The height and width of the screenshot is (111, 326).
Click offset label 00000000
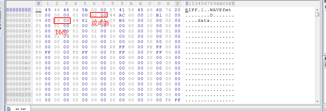19,10
